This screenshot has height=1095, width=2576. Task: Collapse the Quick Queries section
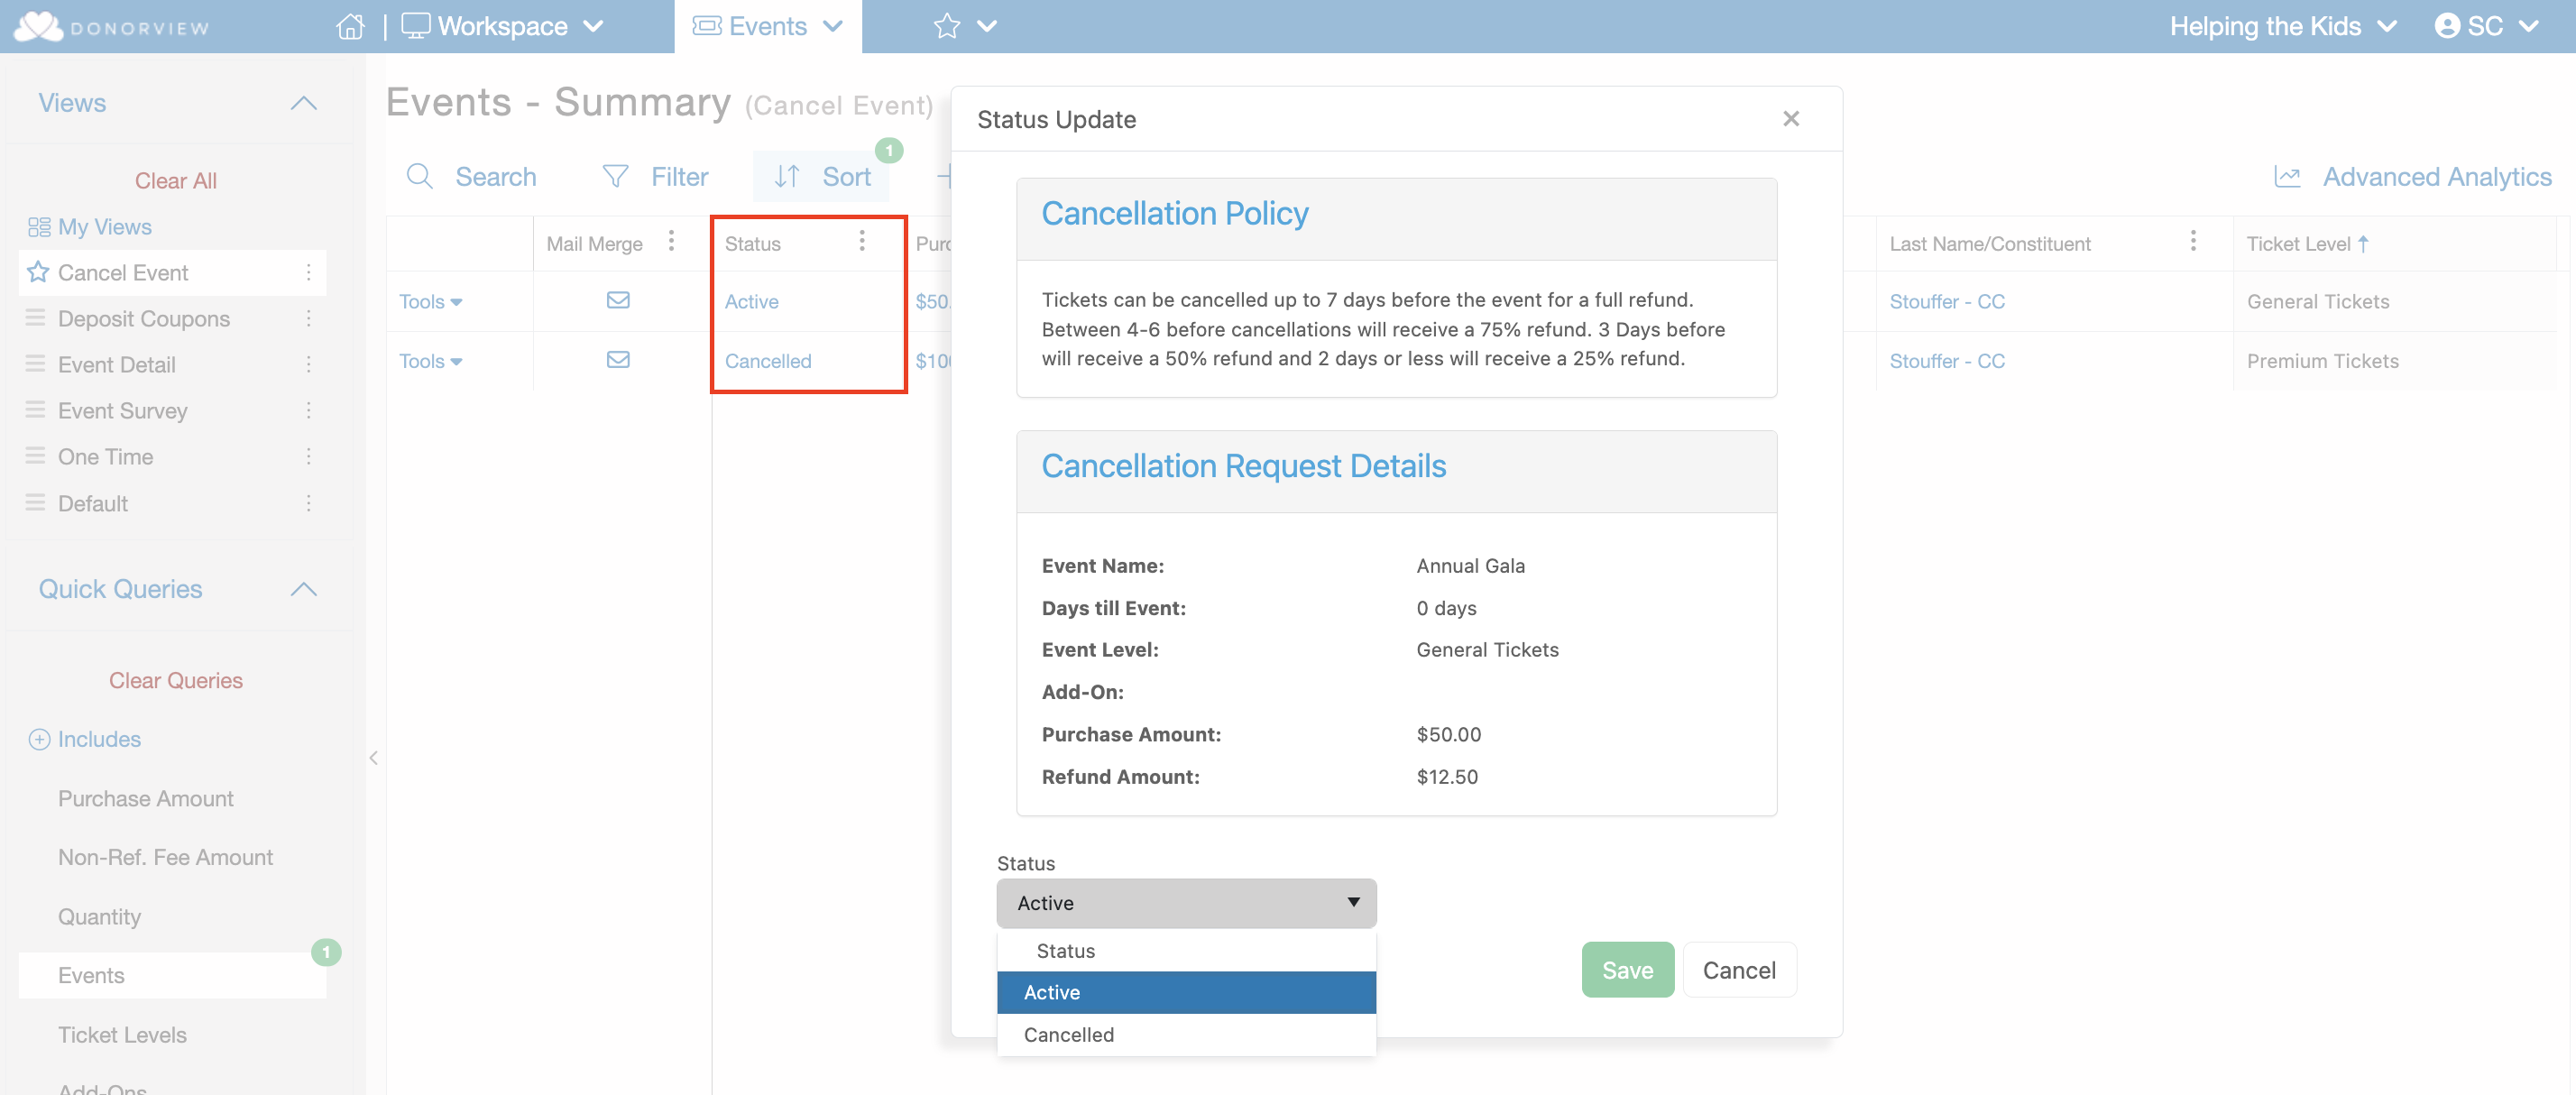pos(303,589)
